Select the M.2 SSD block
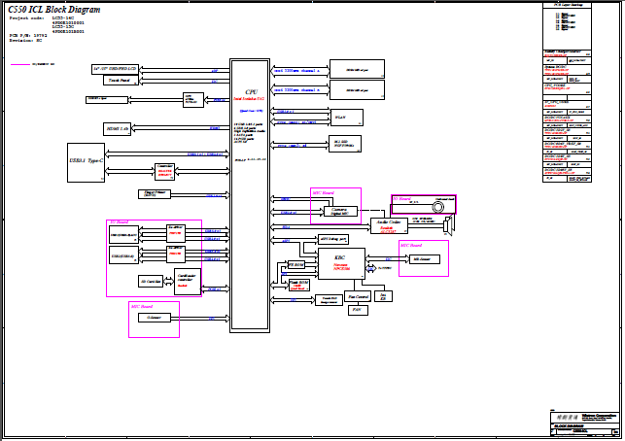625x441 pixels. pos(346,144)
